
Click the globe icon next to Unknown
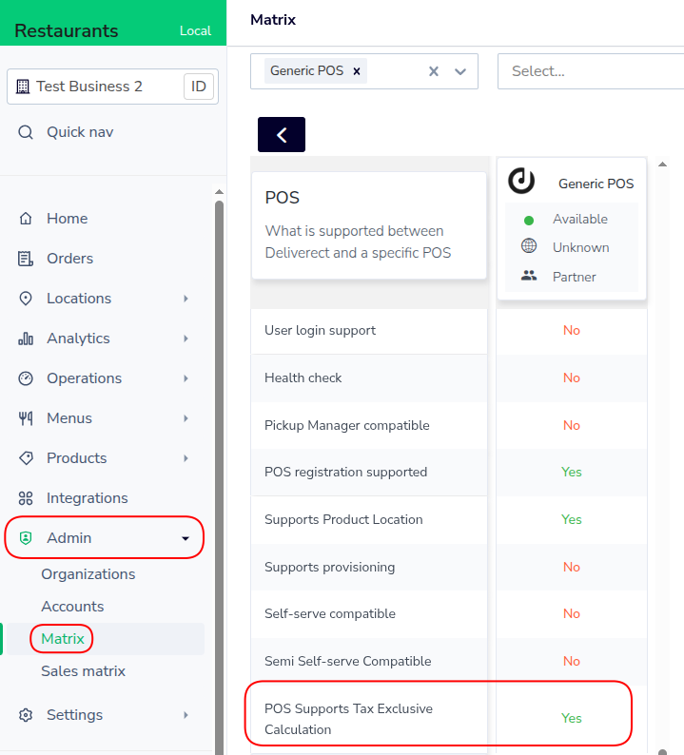coord(529,245)
